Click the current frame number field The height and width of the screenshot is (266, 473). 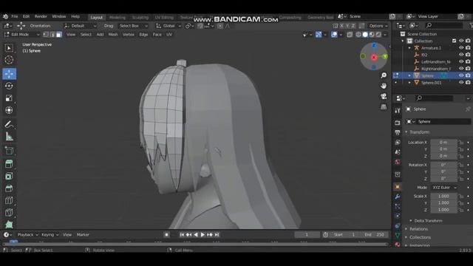(x=307, y=235)
